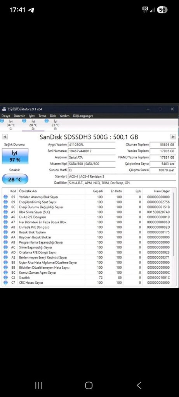The image size is (179, 397).
Task: Select the E: drive tab at 23 °C
Action: pos(55,125)
